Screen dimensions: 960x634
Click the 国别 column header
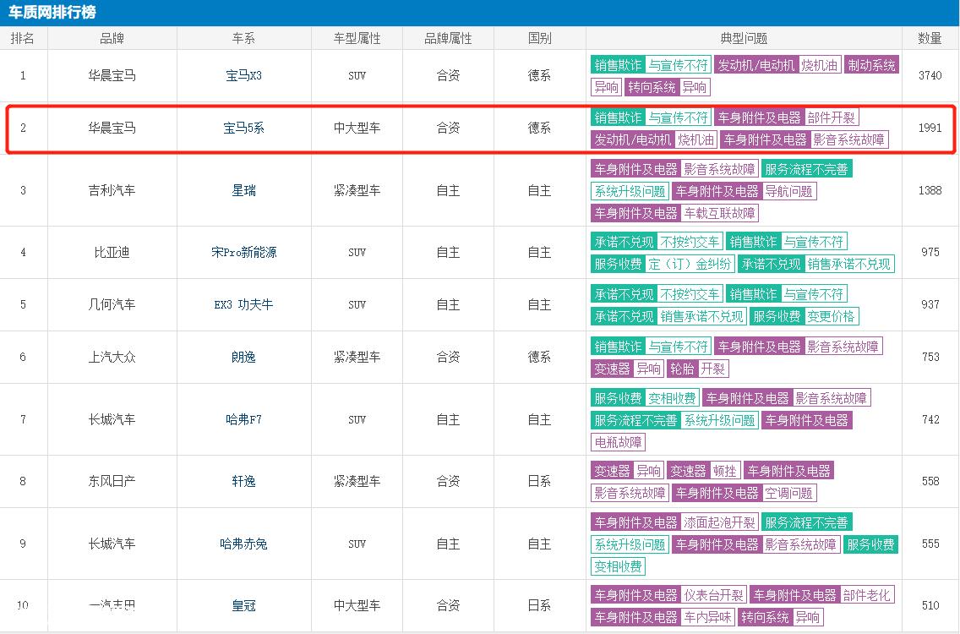(x=539, y=38)
